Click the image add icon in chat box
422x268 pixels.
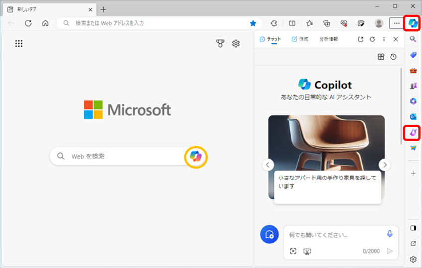[x=293, y=251]
